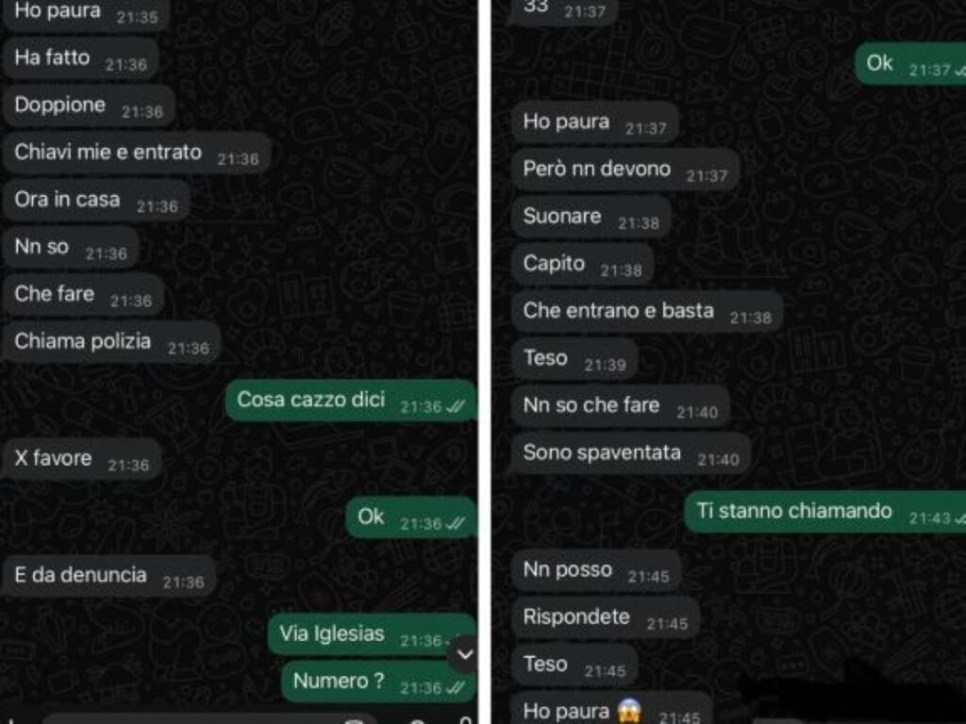This screenshot has height=724, width=966.
Task: Select the X favore message bubble
Action: [81, 459]
